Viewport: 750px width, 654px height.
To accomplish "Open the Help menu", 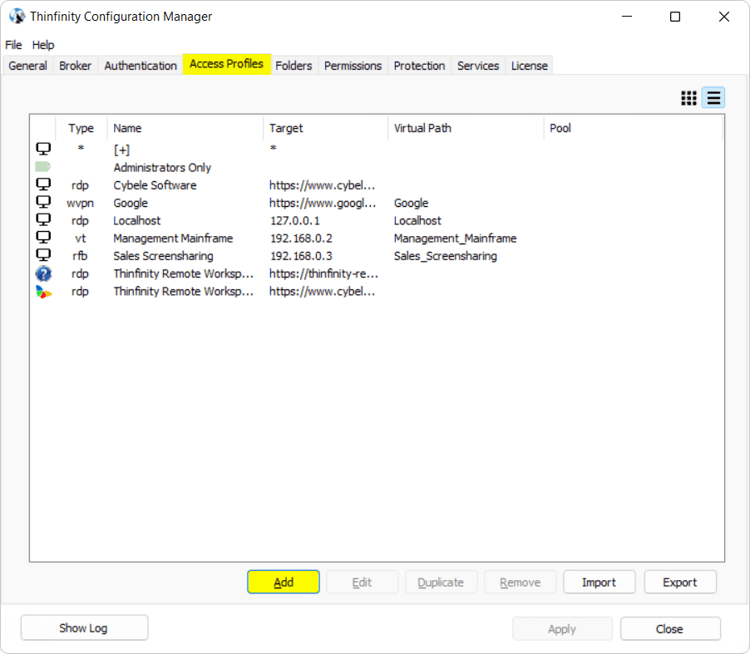I will pyautogui.click(x=43, y=45).
